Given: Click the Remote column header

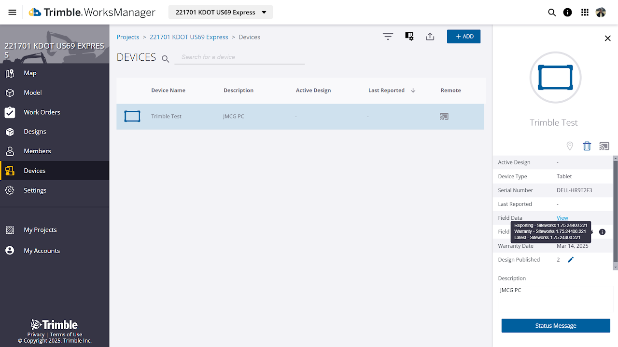Looking at the screenshot, I should [x=451, y=91].
